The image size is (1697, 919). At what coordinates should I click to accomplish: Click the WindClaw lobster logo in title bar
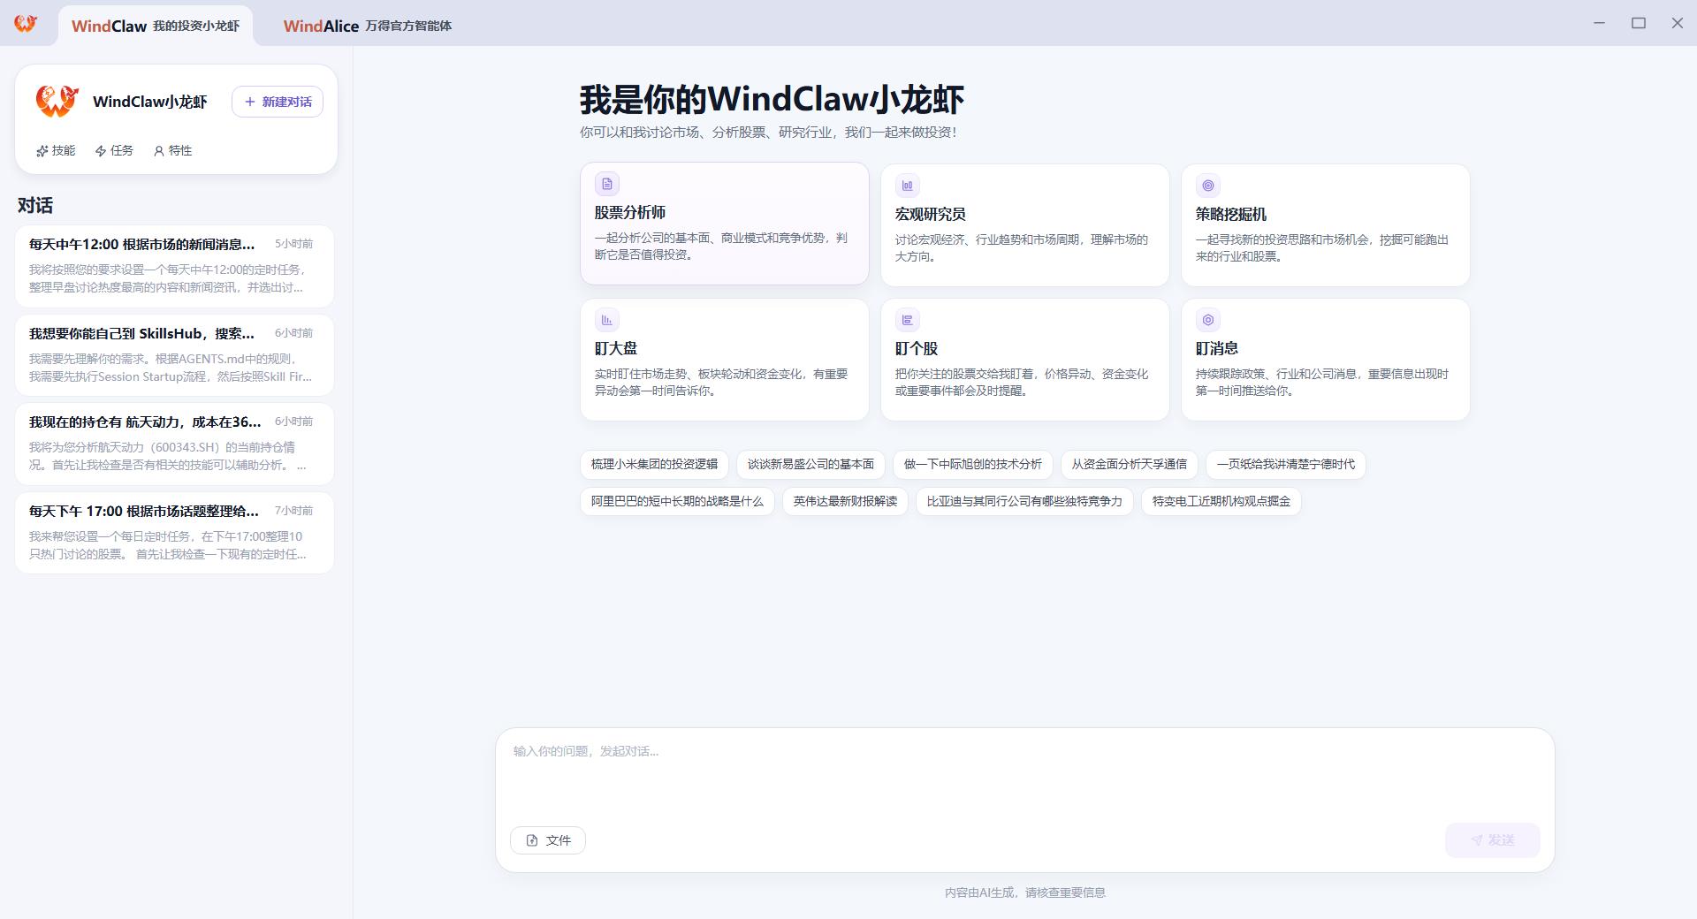(26, 24)
